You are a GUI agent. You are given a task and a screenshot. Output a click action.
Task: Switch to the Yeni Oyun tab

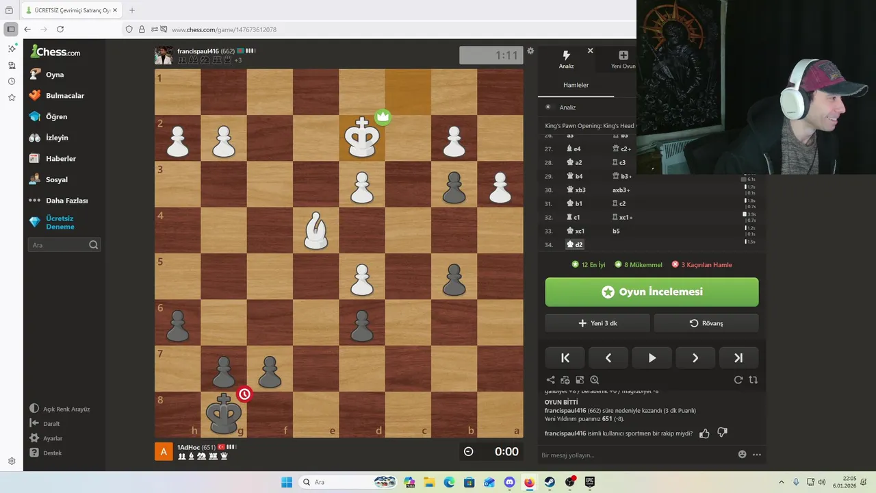[623, 60]
